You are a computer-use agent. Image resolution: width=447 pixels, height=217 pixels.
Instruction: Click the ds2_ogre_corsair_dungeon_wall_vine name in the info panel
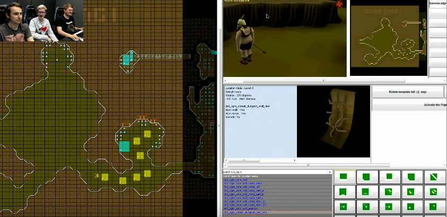(x=248, y=106)
